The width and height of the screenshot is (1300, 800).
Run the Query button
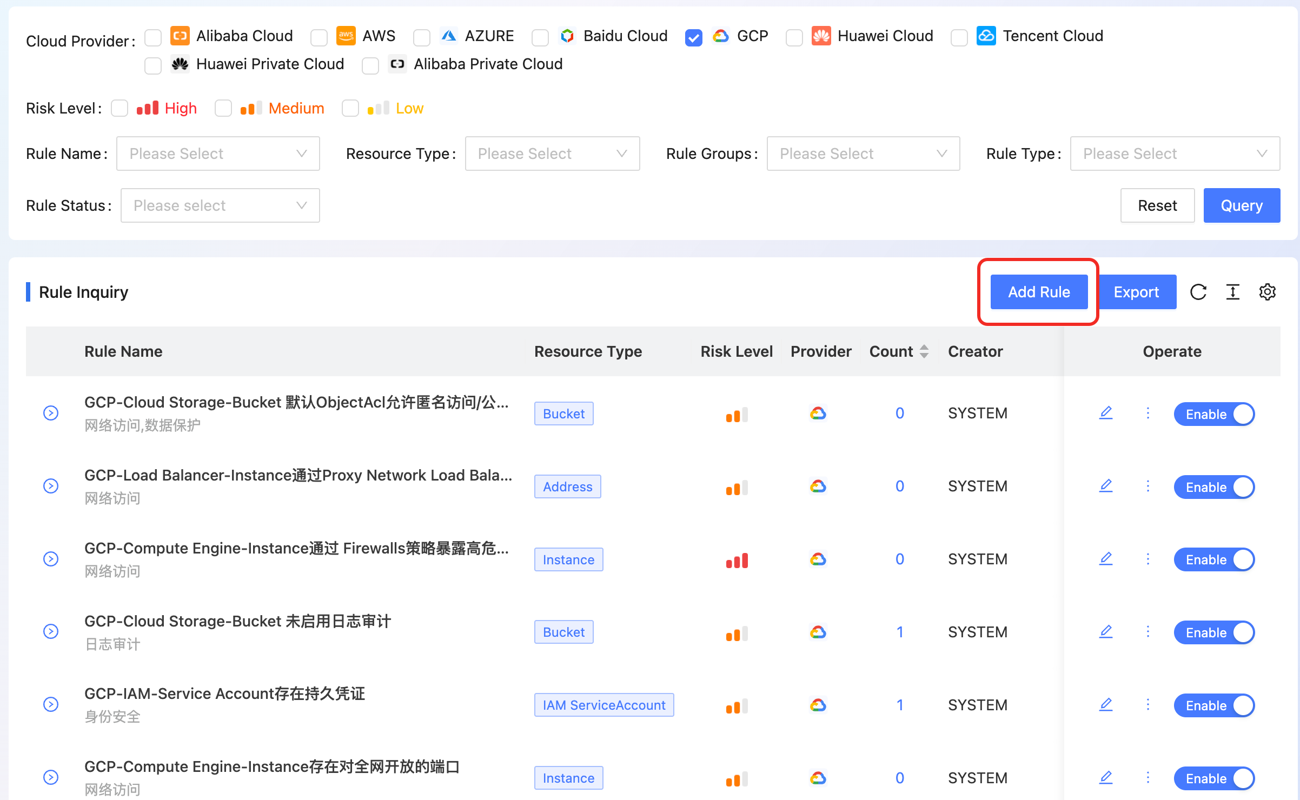[x=1242, y=205]
